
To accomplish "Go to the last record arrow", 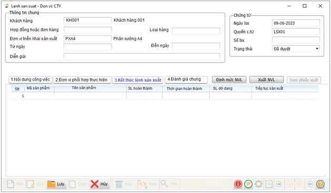I will point(310,184).
